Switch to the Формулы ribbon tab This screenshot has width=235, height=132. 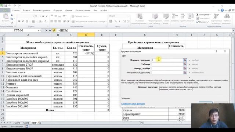tap(58, 10)
